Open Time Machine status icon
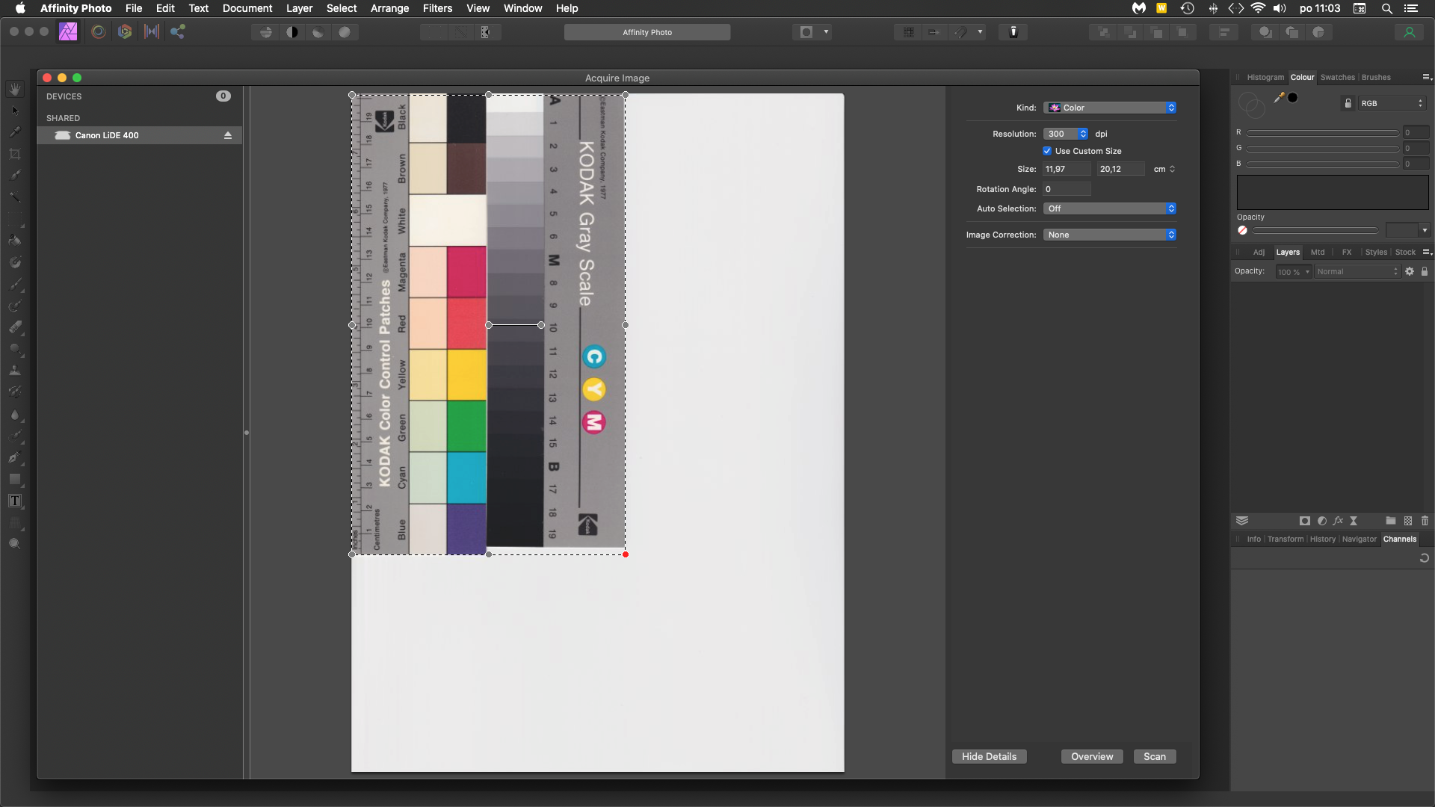 1188,8
